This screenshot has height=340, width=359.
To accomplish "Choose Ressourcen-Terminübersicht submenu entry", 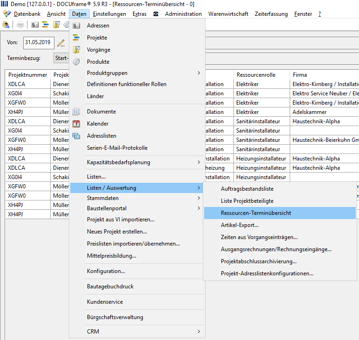I will click(x=280, y=213).
